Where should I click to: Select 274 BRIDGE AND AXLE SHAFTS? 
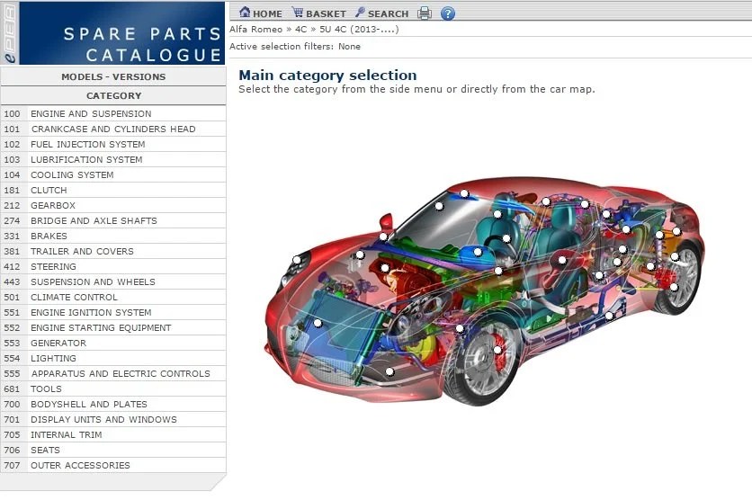coord(113,221)
